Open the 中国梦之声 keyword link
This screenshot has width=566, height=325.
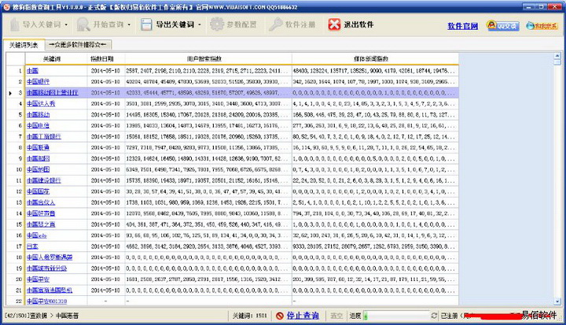pyautogui.click(x=41, y=224)
